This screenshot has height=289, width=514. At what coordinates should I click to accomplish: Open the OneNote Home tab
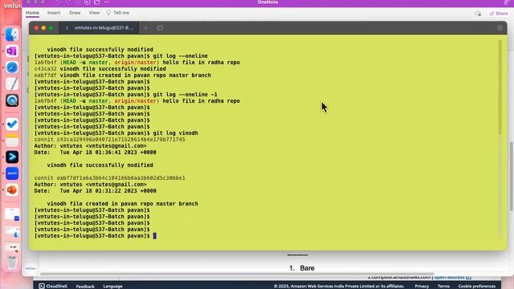click(x=32, y=13)
